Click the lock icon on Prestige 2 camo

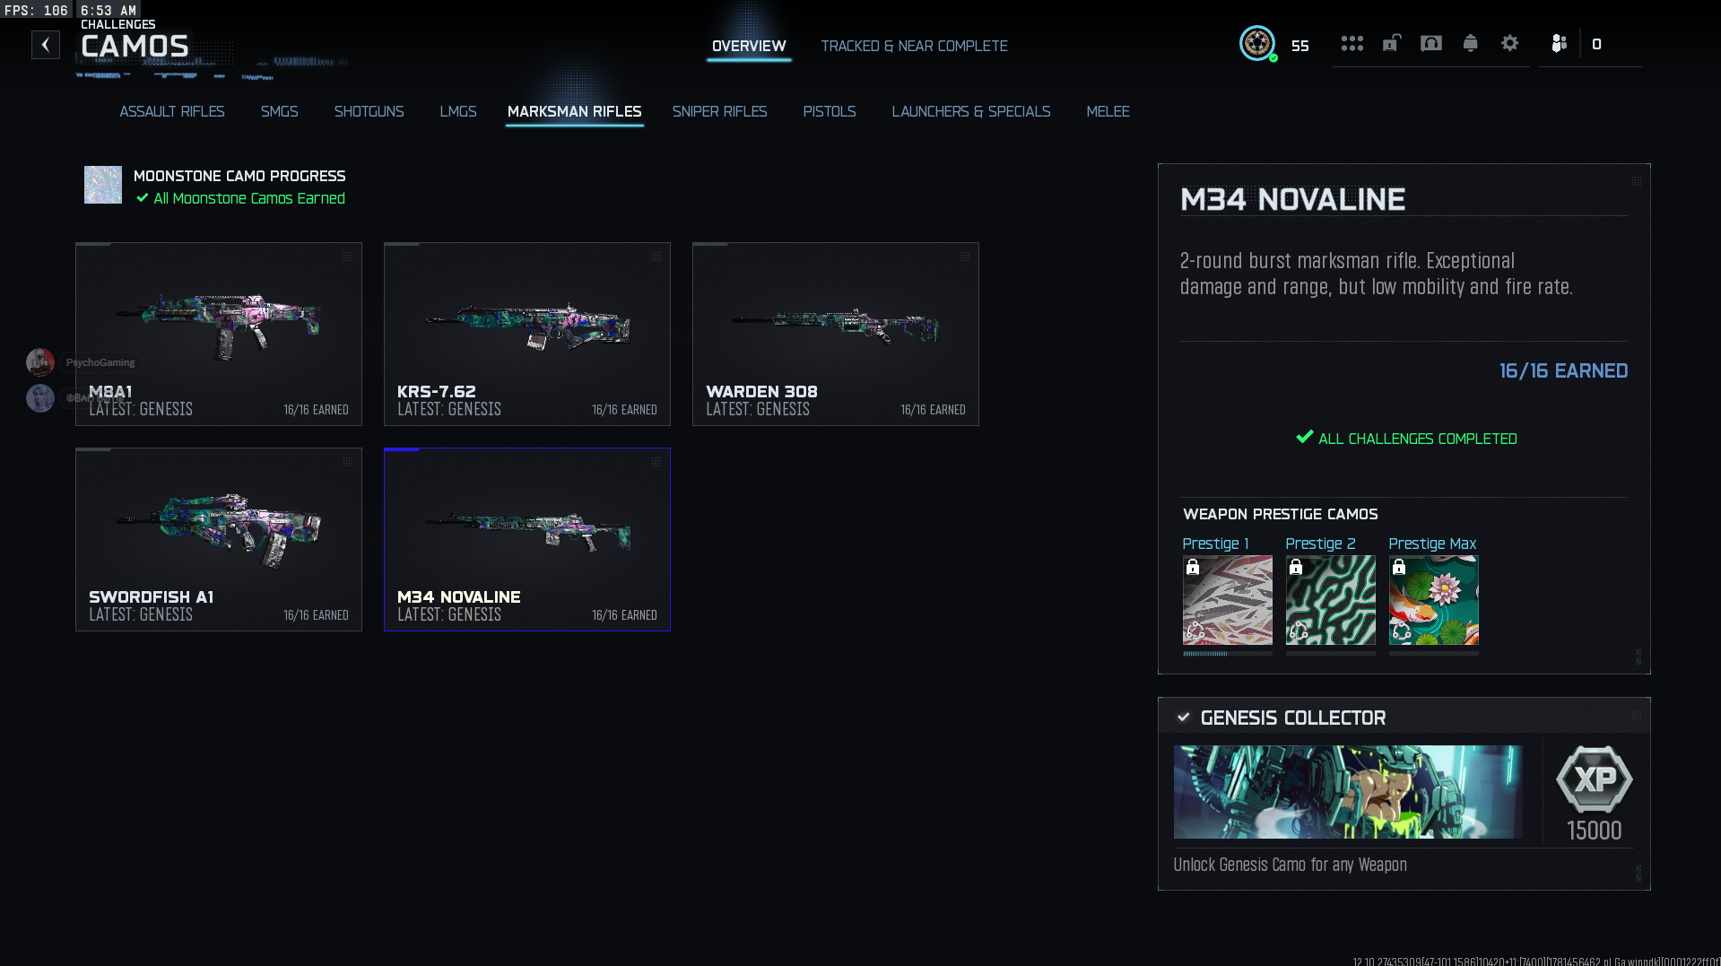[1295, 567]
